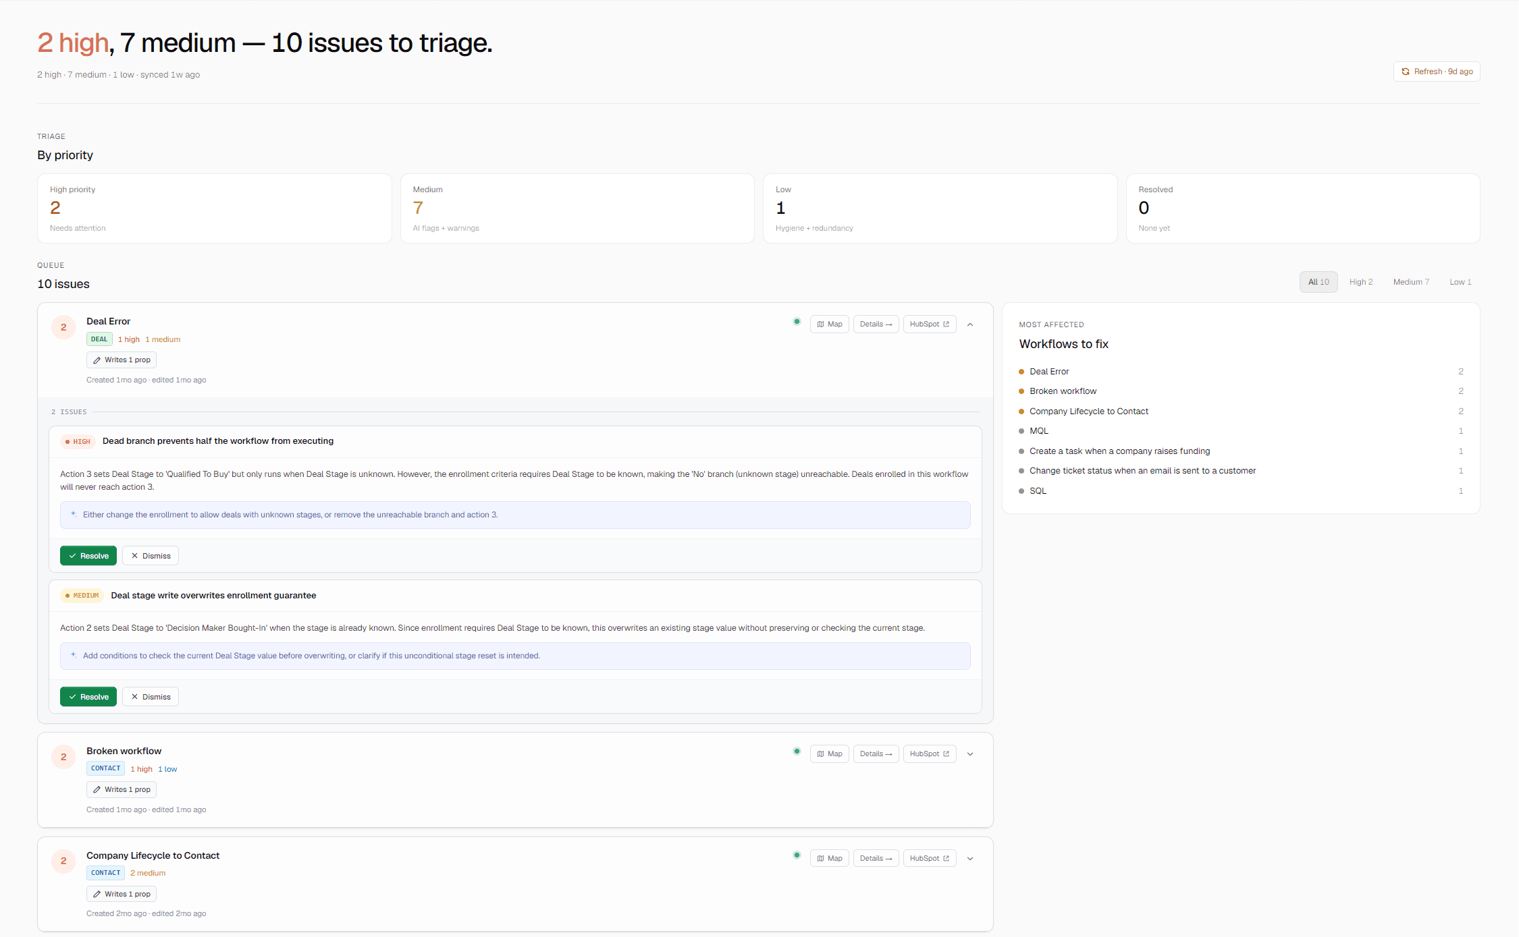Viewport: 1519px width, 937px height.
Task: Expand the Company Lifecycle to Contact card
Action: (970, 859)
